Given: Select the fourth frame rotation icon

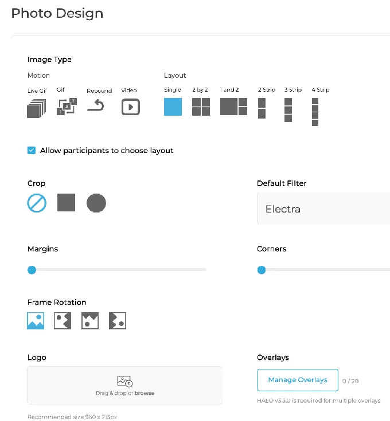Looking at the screenshot, I should [x=118, y=321].
